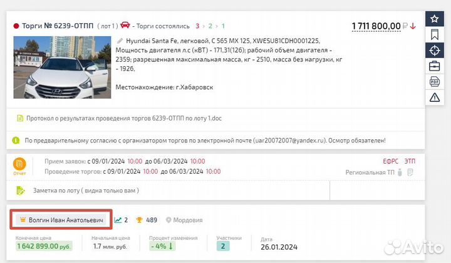Open the Протокол о результатах .doc file
This screenshot has height=263, width=451.
coord(124,118)
